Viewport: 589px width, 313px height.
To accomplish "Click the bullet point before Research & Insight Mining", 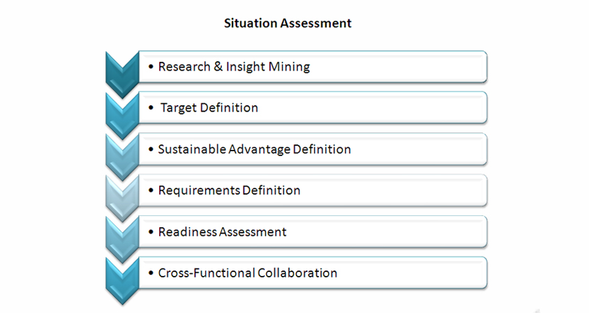I will click(x=151, y=67).
